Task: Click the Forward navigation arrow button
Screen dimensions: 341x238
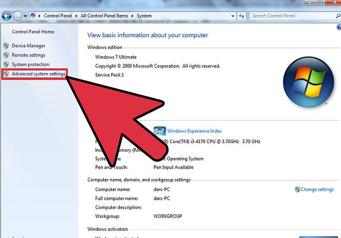Action: pyautogui.click(x=17, y=16)
